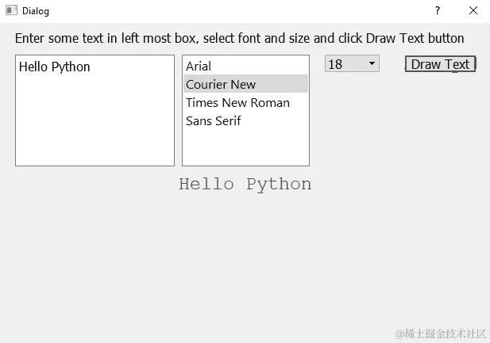Click the instruction label above the boxes
Screen dimensions: 490x343
[239, 38]
